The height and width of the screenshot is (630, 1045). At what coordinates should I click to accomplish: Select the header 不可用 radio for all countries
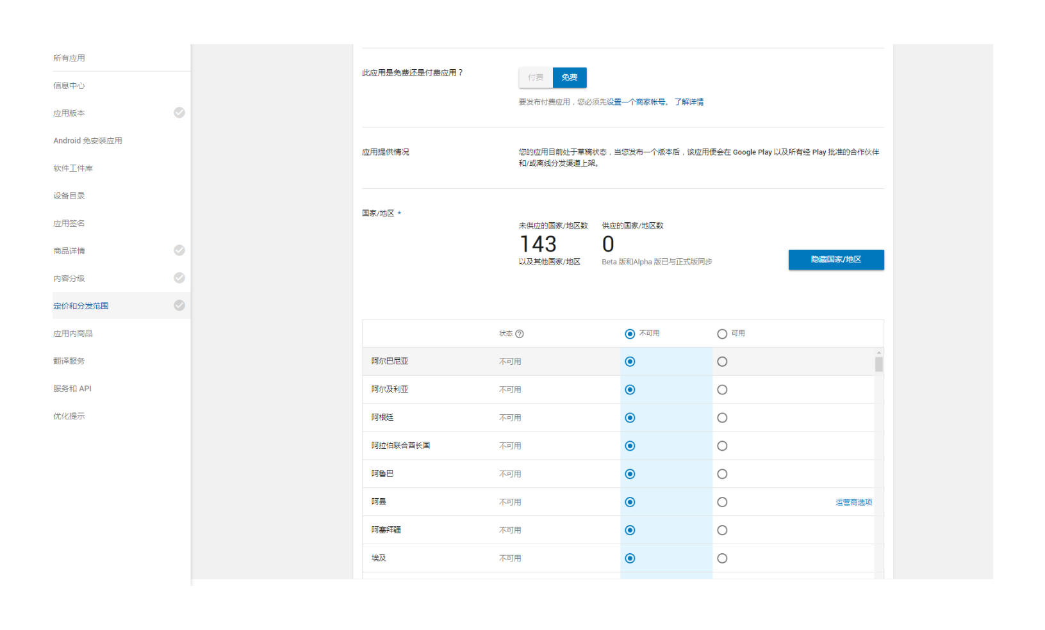(x=630, y=333)
